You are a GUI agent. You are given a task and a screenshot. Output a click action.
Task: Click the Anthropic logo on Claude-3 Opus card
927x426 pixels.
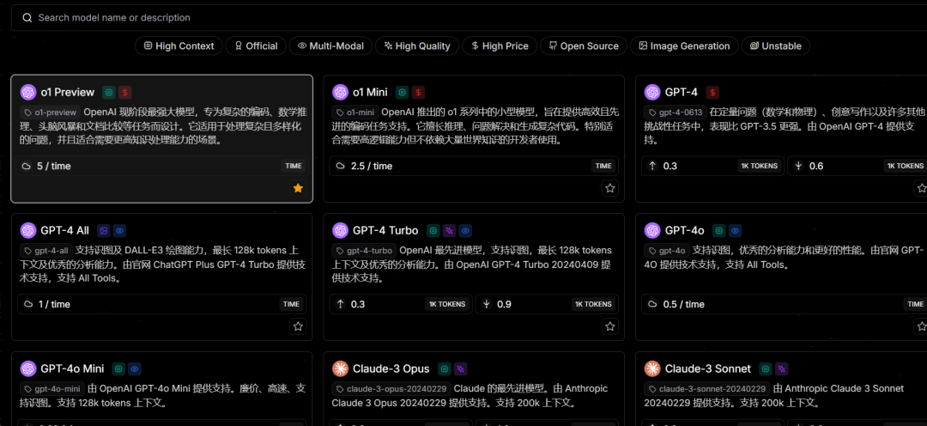pyautogui.click(x=341, y=369)
